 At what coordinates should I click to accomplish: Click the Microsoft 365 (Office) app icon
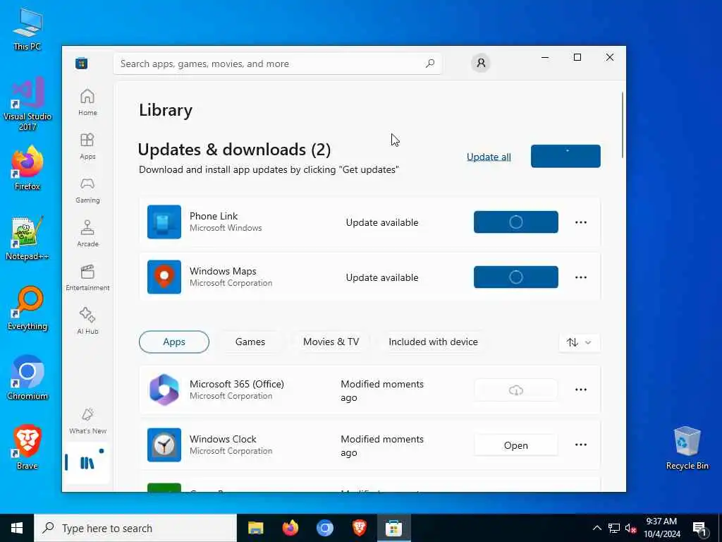(x=164, y=390)
